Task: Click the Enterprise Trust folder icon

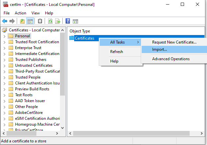Action: point(11,48)
